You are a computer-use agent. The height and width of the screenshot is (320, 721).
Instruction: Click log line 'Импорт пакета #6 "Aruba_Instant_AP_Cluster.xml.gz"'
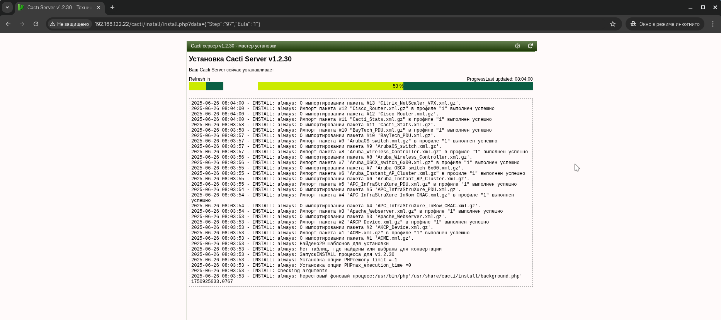pos(358,173)
